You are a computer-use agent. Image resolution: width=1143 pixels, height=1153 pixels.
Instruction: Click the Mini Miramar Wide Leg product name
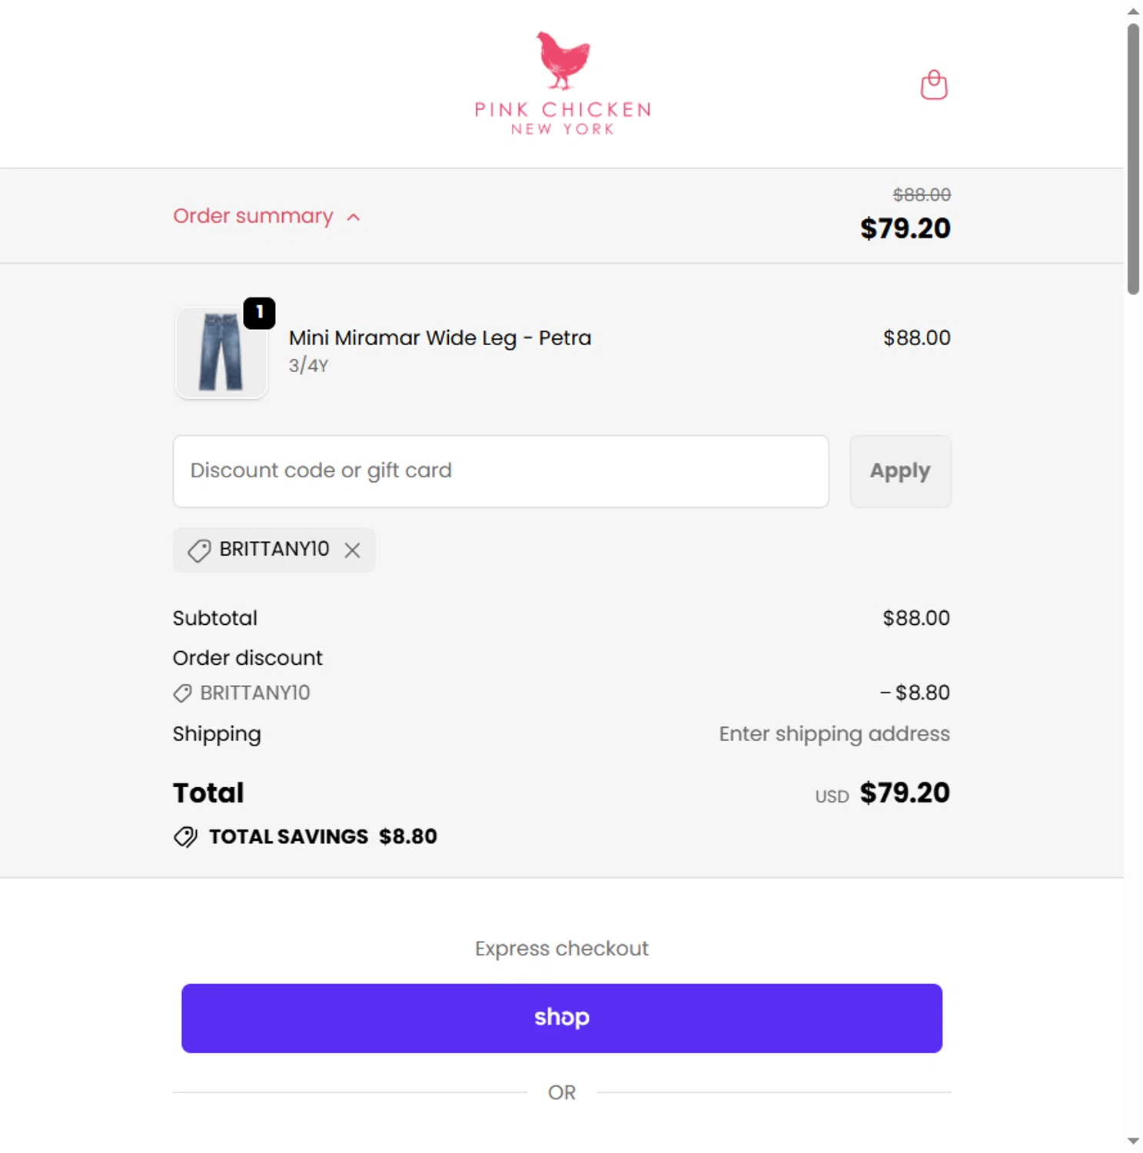coord(440,338)
